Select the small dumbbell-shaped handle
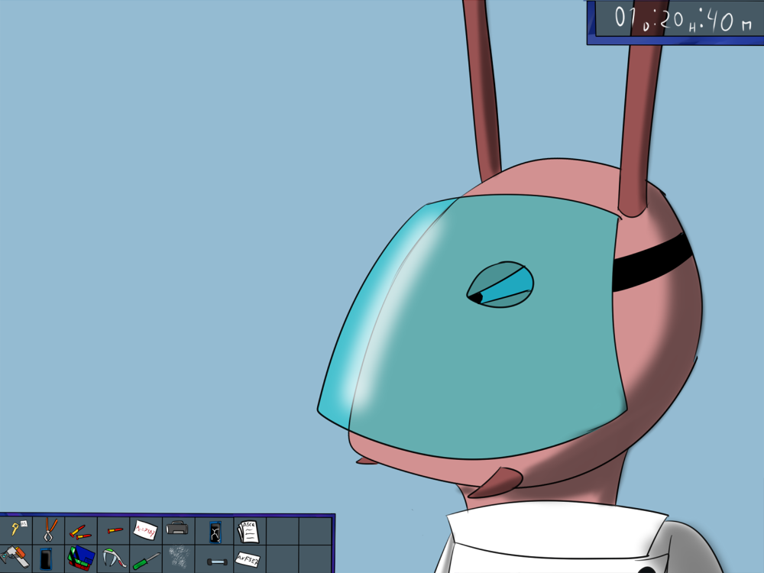This screenshot has height=573, width=764. click(x=216, y=562)
